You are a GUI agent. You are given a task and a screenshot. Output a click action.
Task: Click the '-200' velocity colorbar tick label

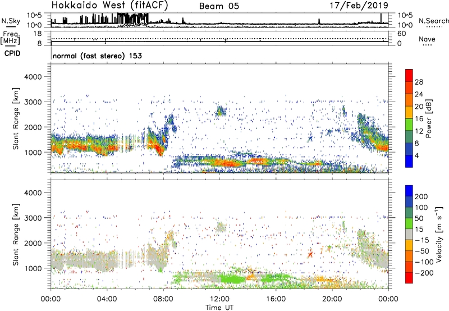424,273
